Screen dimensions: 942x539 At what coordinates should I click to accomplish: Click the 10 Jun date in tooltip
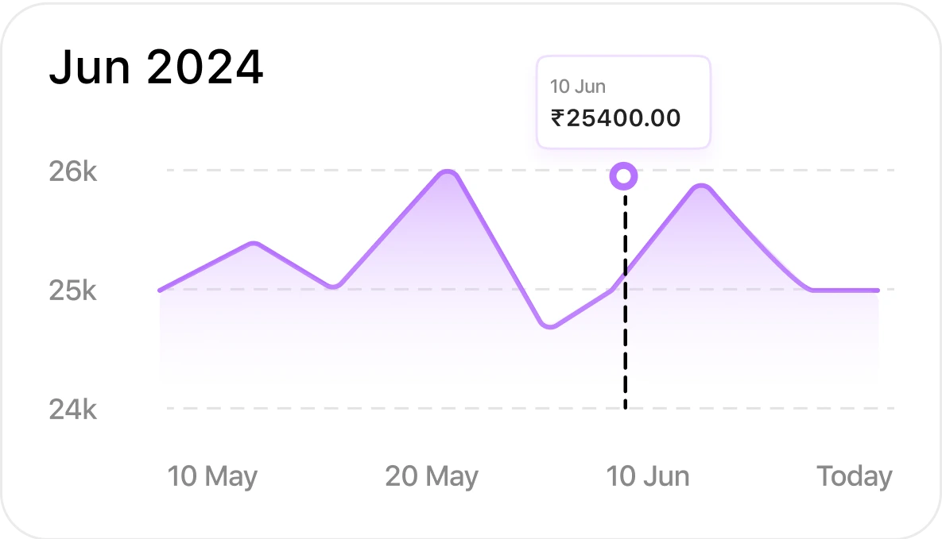578,87
